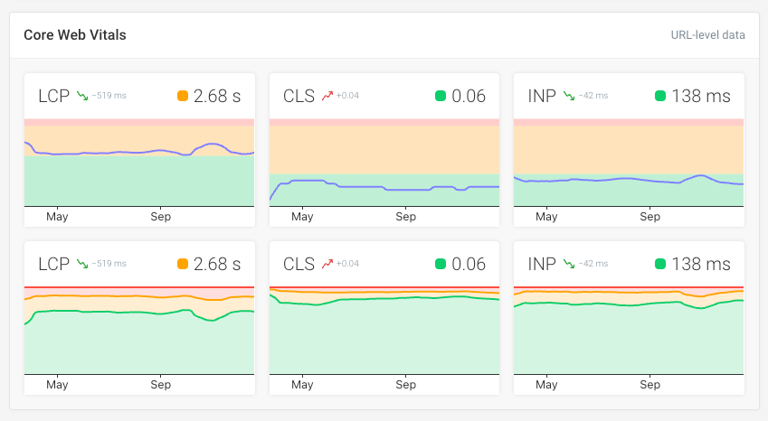The height and width of the screenshot is (421, 768).
Task: Click the down-trend arrow in green-line INP card
Action: click(569, 263)
